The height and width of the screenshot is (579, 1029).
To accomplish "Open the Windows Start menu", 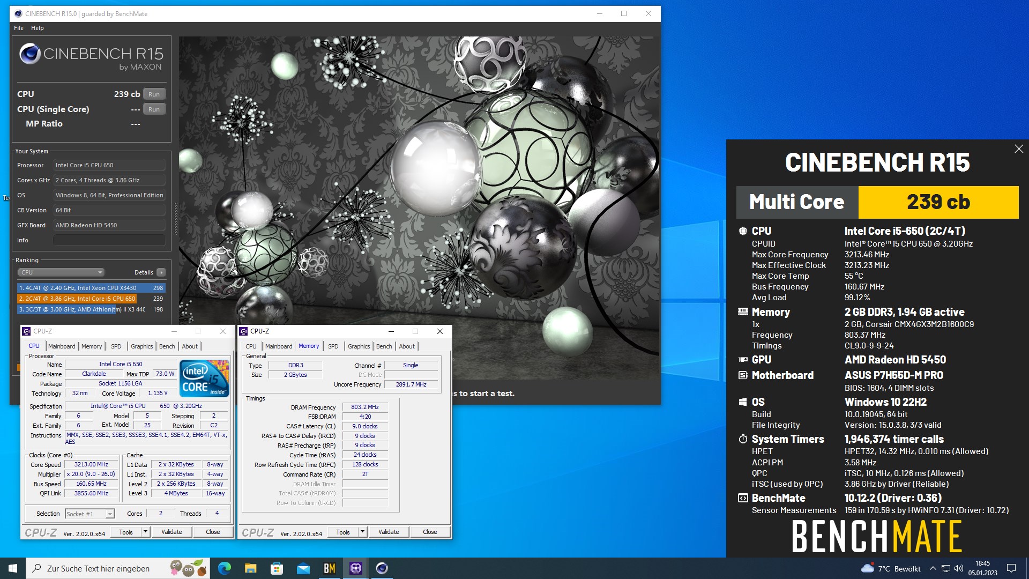I will point(13,568).
